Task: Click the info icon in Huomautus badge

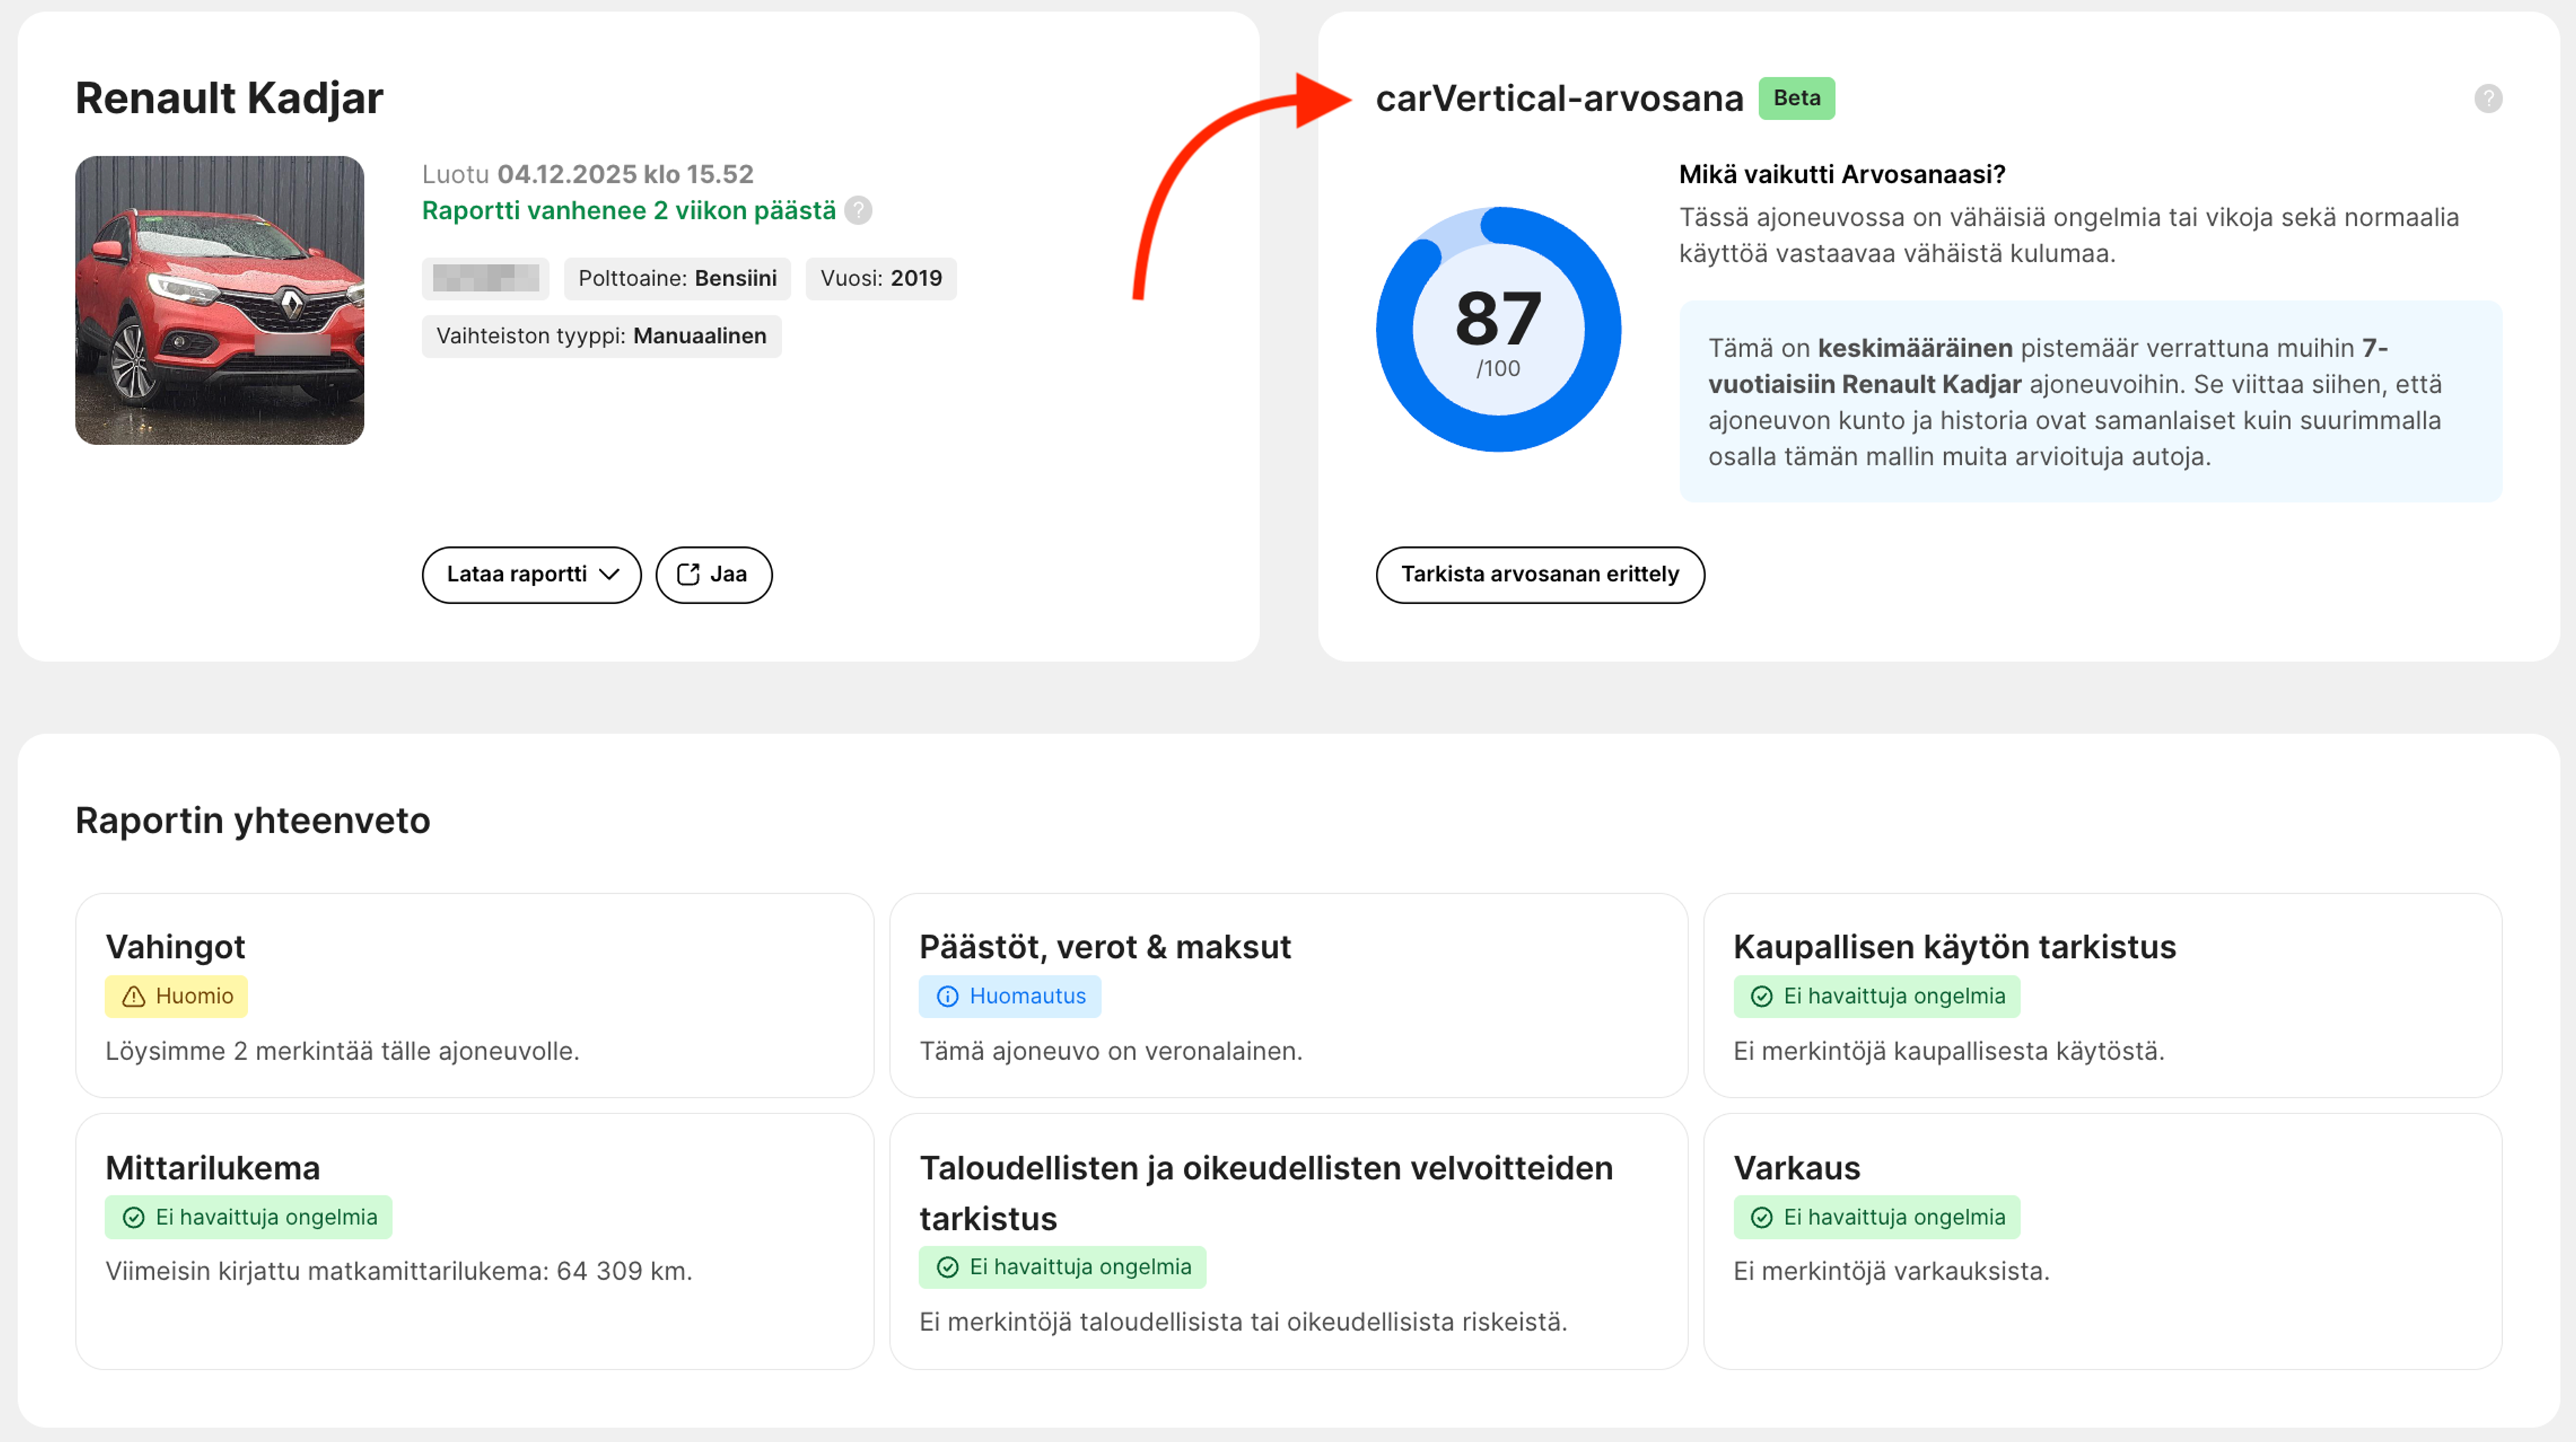Action: click(x=947, y=996)
